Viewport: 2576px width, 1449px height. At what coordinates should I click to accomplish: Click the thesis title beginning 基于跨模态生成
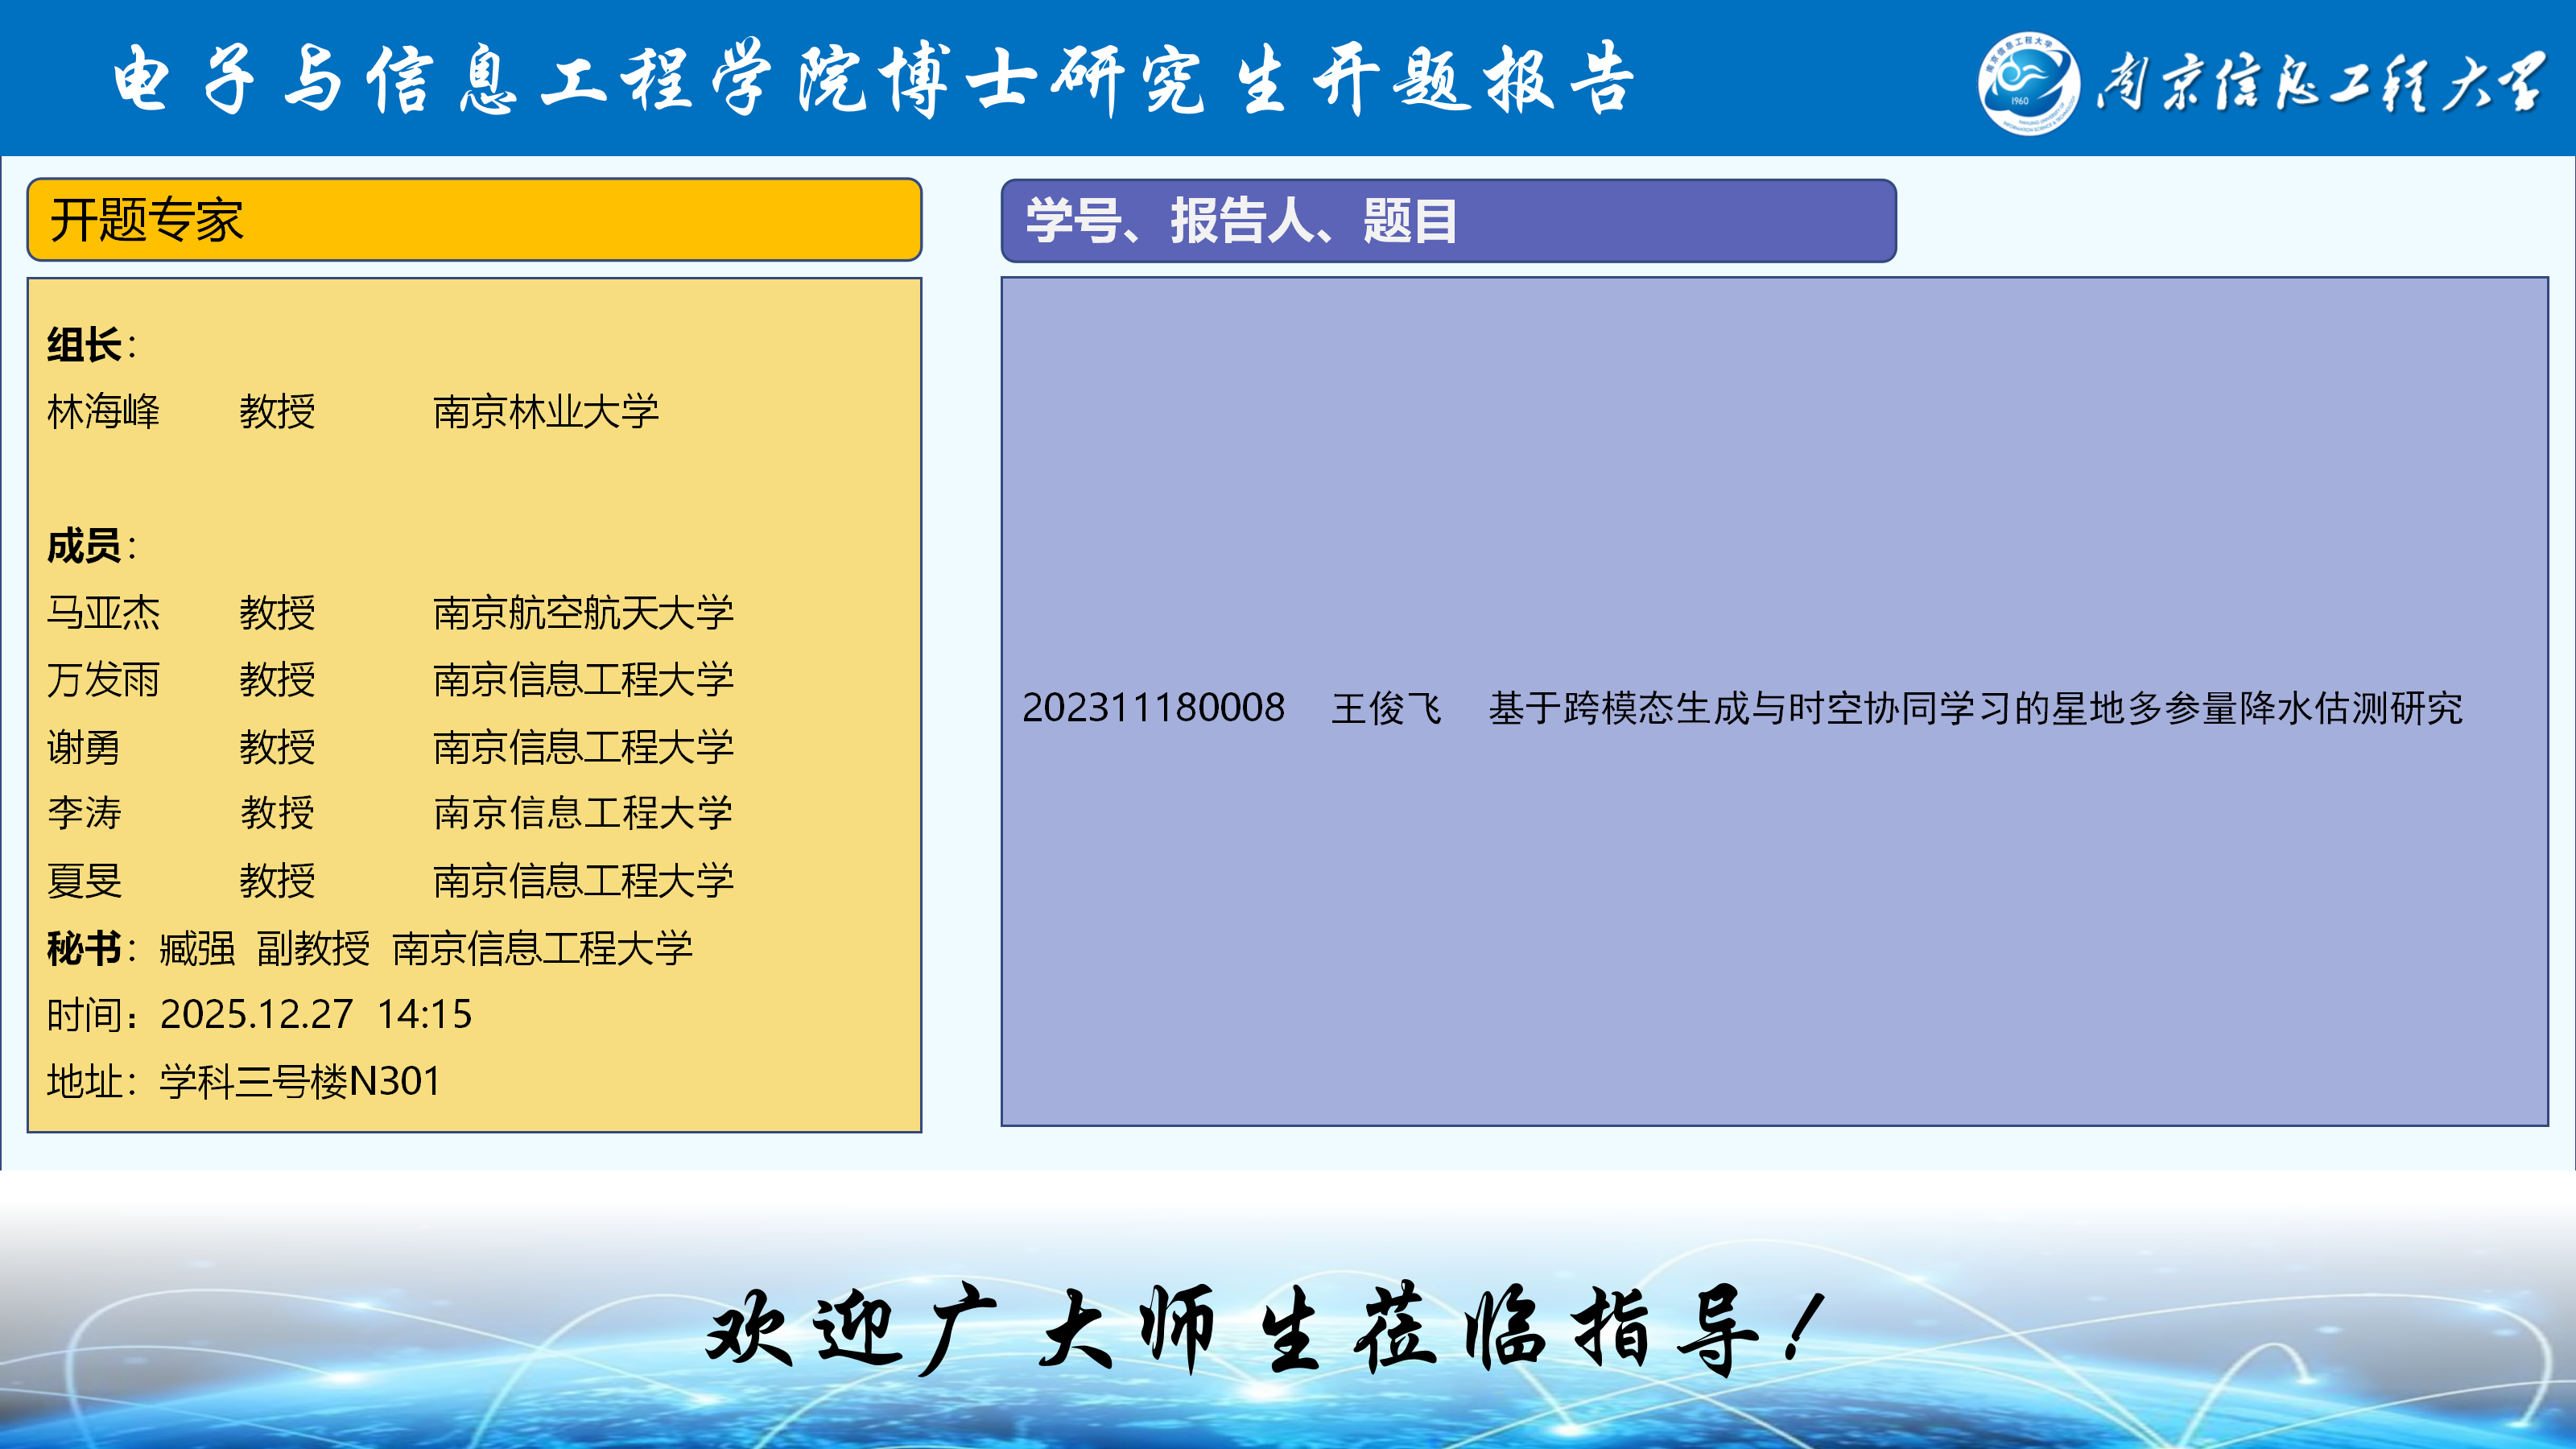point(1975,708)
